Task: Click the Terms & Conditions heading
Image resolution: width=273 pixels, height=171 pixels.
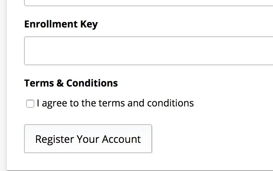Action: click(71, 83)
